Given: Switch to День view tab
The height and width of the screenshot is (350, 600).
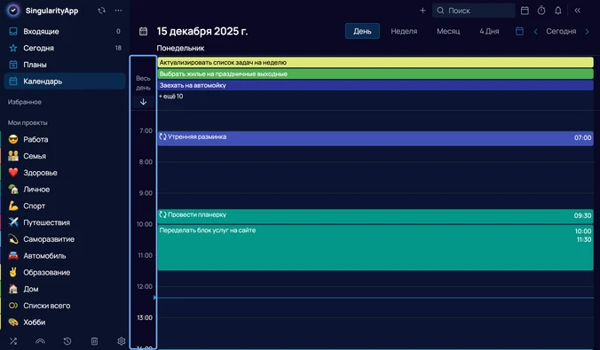Looking at the screenshot, I should point(362,31).
